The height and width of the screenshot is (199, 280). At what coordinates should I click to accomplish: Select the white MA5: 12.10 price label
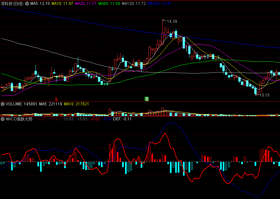click(40, 4)
